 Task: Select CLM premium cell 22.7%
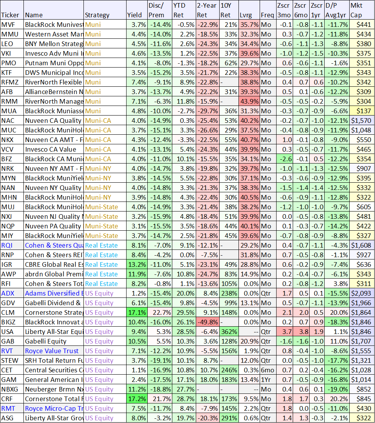pos(160,312)
